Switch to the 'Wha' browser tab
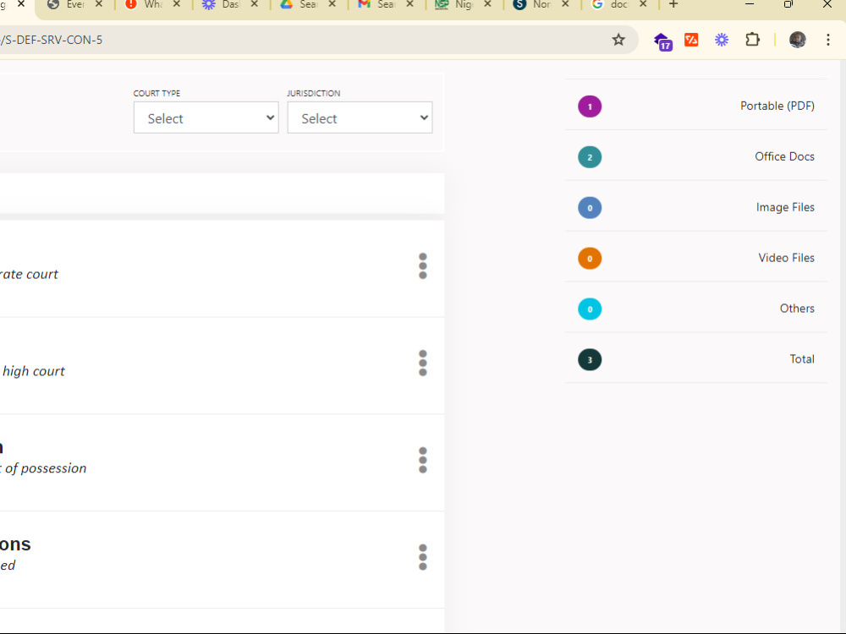Image resolution: width=846 pixels, height=634 pixels. tap(151, 5)
